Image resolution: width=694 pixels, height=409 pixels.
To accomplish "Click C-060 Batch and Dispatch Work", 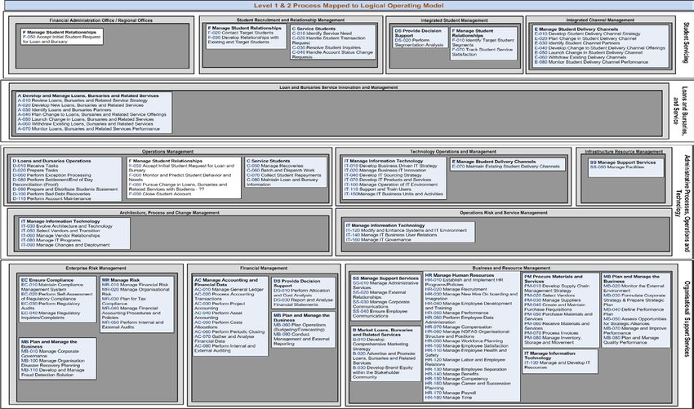I will pyautogui.click(x=281, y=171).
